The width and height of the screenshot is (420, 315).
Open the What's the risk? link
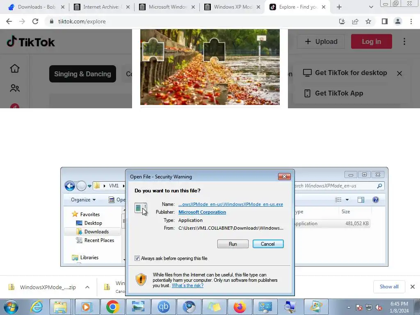tap(187, 285)
